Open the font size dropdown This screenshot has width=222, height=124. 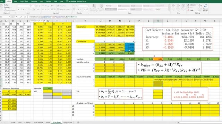35,6
